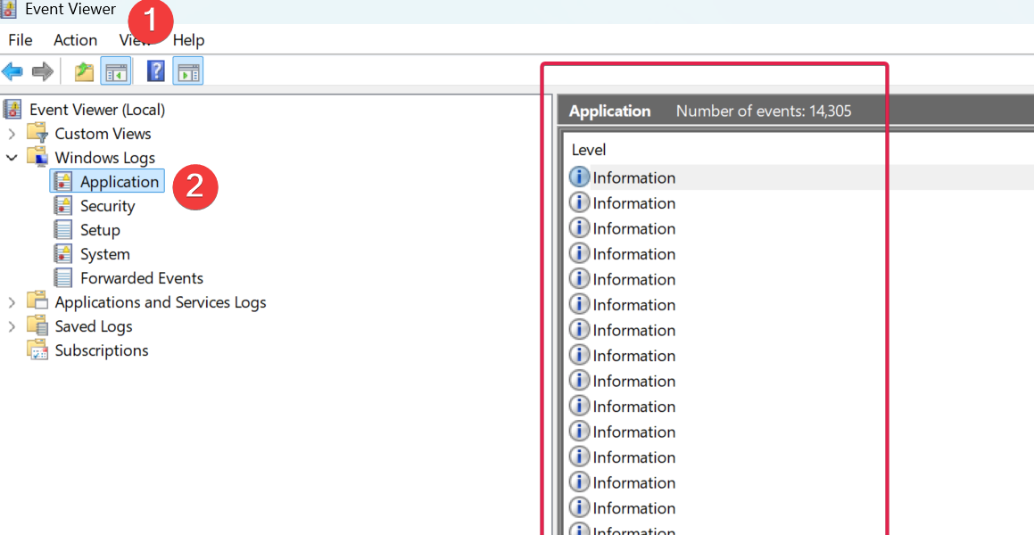The width and height of the screenshot is (1034, 535).
Task: Collapse the Windows Logs node
Action: coord(12,158)
